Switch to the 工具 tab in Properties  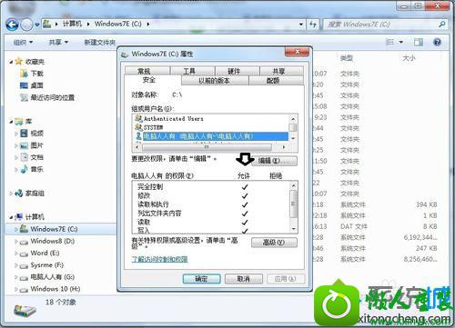[193, 71]
